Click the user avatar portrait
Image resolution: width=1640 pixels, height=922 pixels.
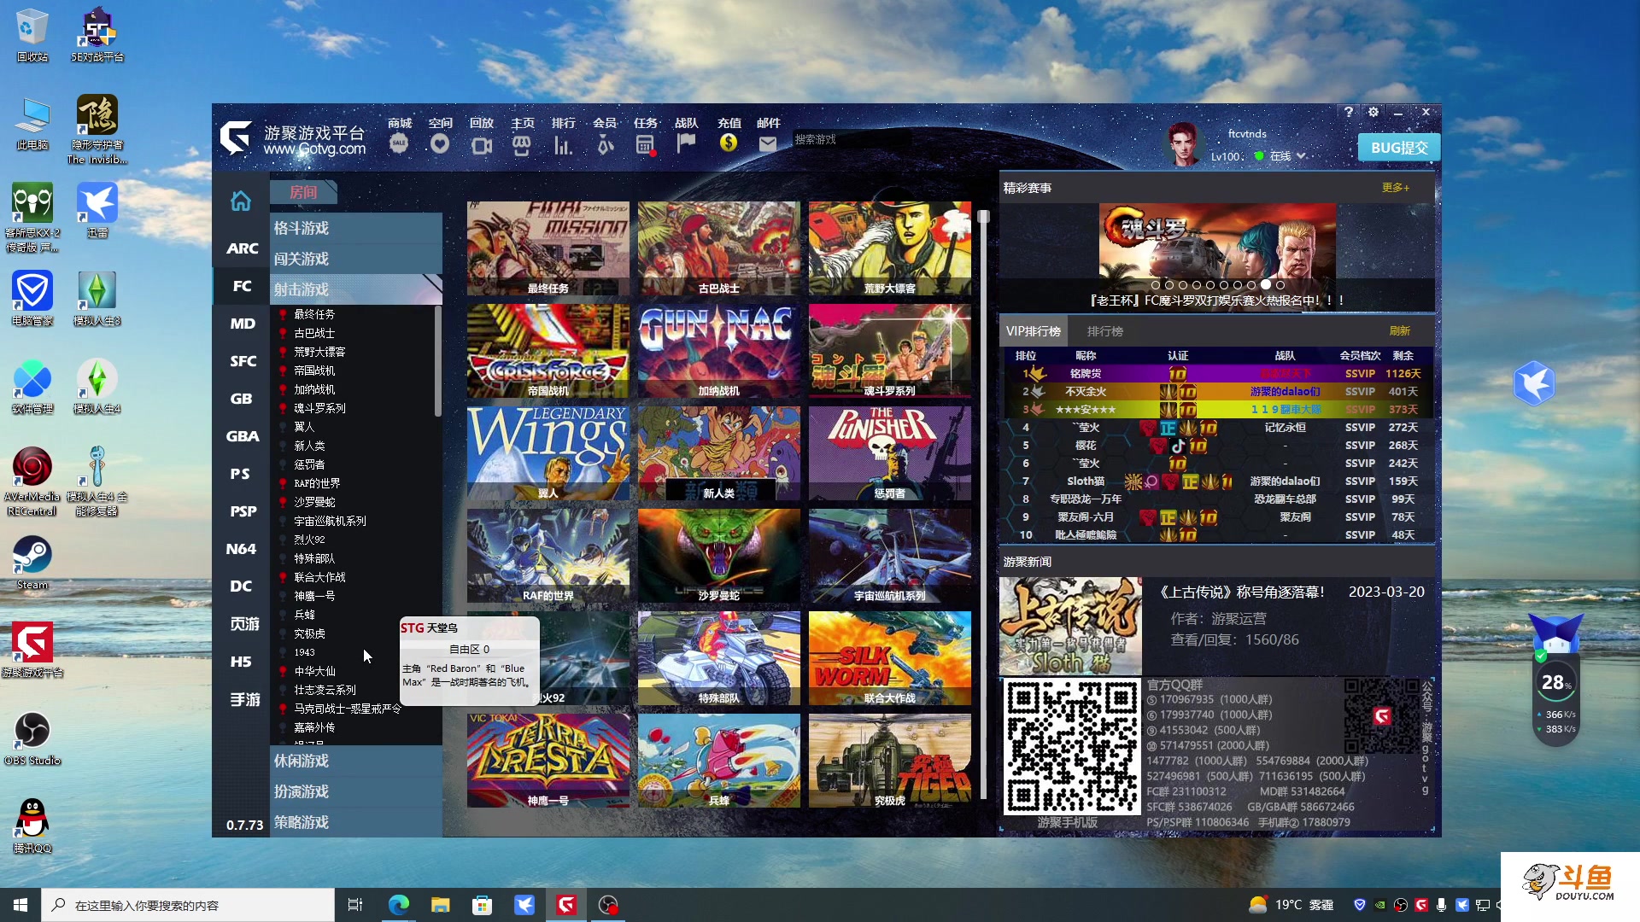pos(1183,143)
